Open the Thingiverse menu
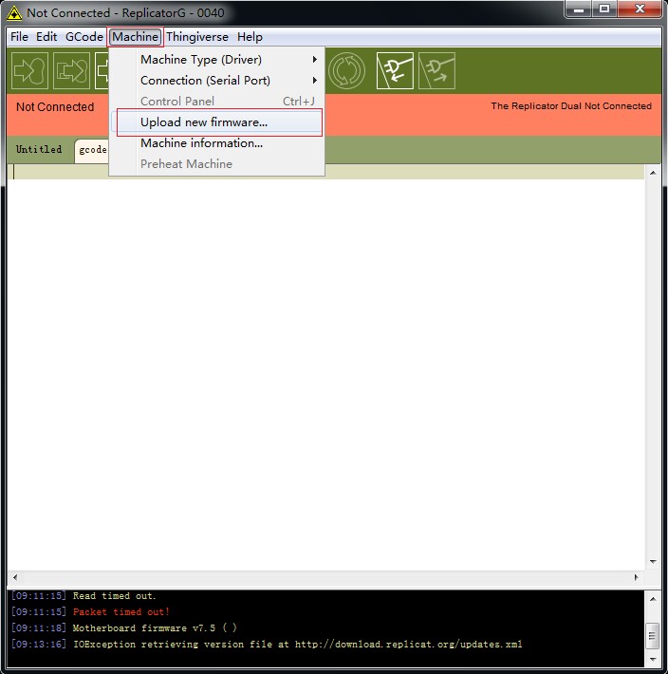Image resolution: width=668 pixels, height=674 pixels. pyautogui.click(x=197, y=37)
